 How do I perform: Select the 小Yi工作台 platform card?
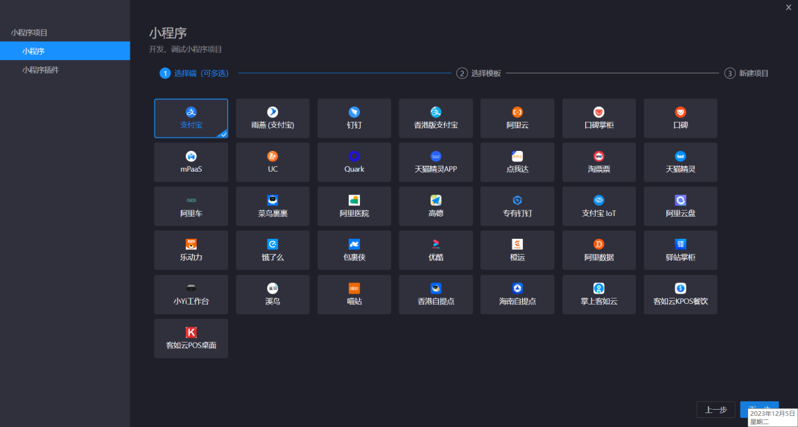click(x=191, y=295)
